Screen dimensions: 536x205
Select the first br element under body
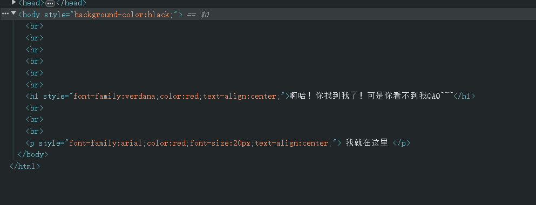[x=35, y=26]
